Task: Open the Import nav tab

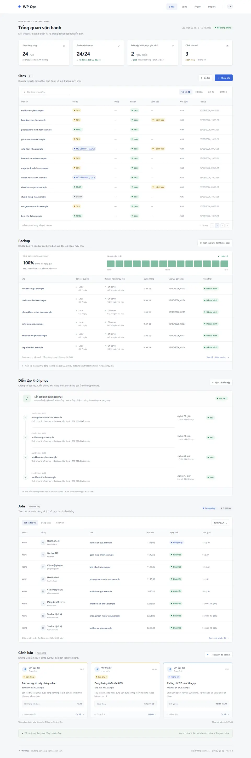Action: pos(212,7)
